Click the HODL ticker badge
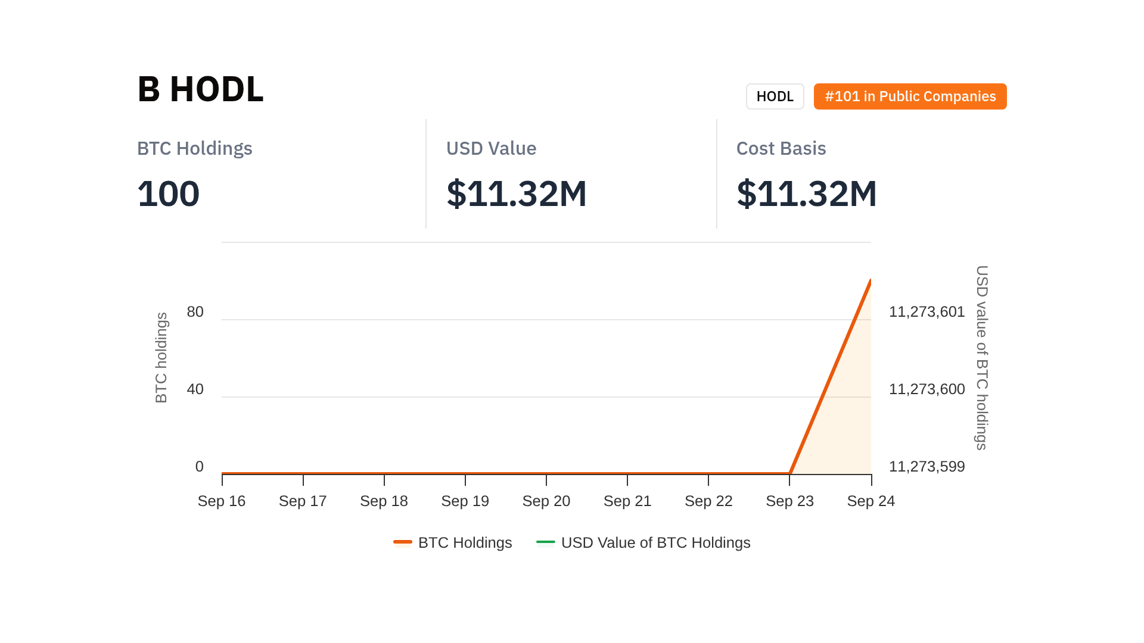Screen dimensions: 1144x643 coord(775,96)
